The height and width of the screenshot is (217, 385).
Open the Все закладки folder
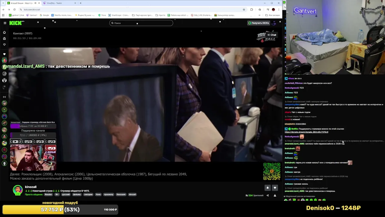(x=273, y=15)
